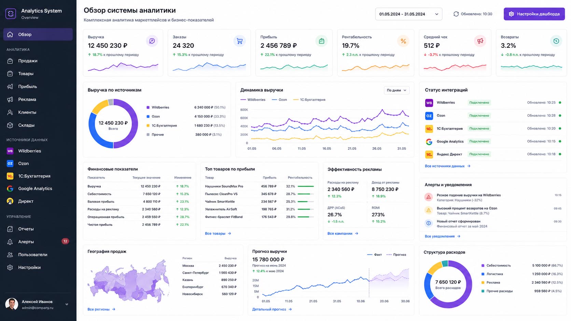Image resolution: width=571 pixels, height=321 pixels.
Task: Open Пользователи page
Action: point(38,254)
